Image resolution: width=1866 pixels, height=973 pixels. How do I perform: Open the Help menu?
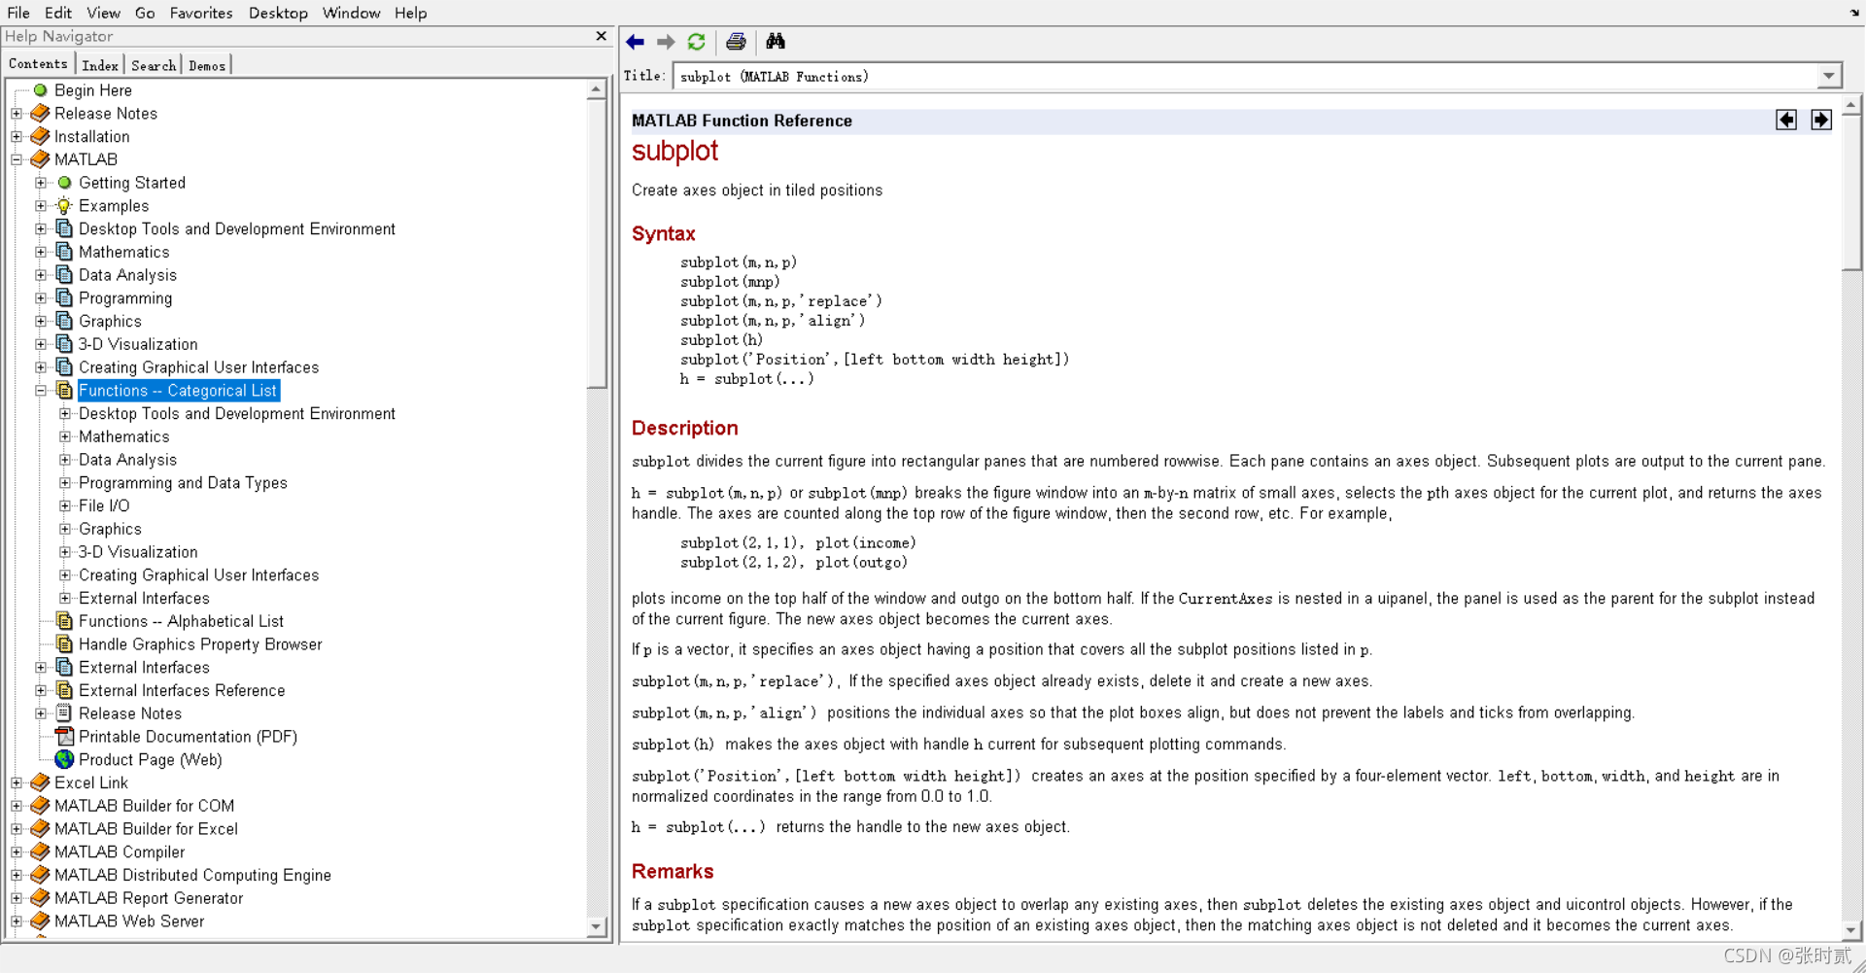pyautogui.click(x=410, y=13)
